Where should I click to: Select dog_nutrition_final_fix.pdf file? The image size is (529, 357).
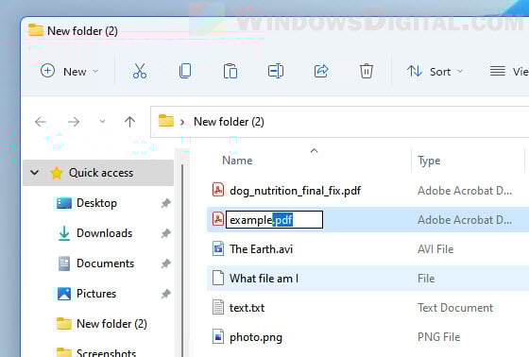[x=295, y=191]
